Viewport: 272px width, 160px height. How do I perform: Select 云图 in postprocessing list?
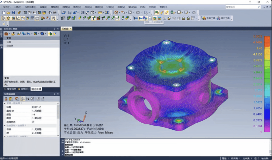point(9,42)
